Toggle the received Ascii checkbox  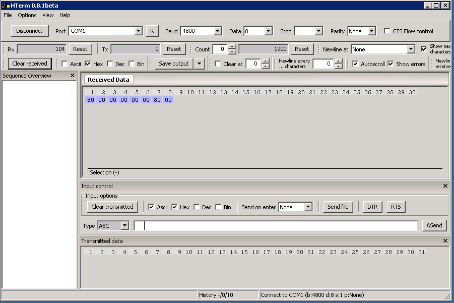click(64, 64)
